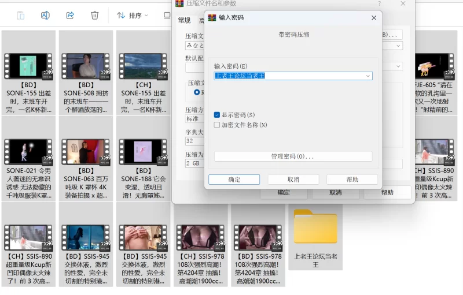
Task: Close the 输入密码 dialog with X
Action: [x=374, y=18]
